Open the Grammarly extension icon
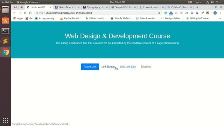Viewport: 224px width, 126px height. (166, 13)
